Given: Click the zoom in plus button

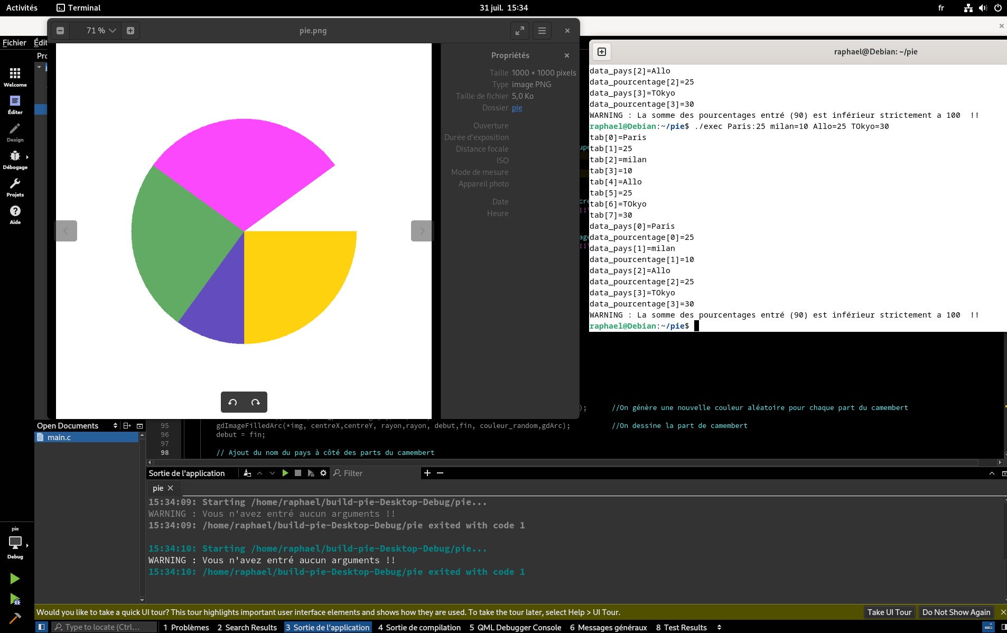Looking at the screenshot, I should pyautogui.click(x=130, y=31).
